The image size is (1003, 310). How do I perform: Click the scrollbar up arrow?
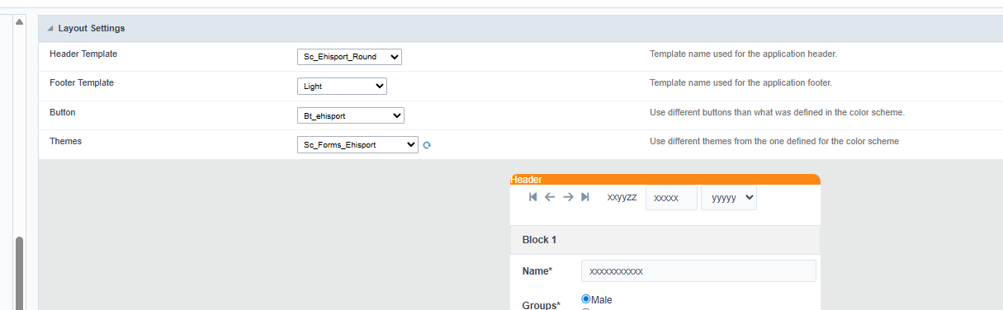19,21
